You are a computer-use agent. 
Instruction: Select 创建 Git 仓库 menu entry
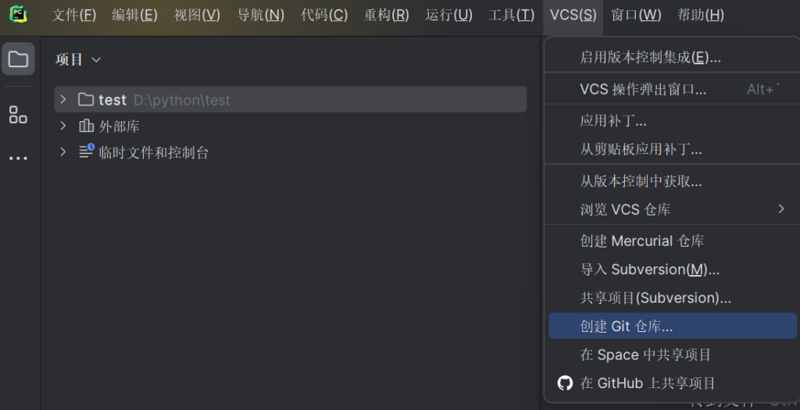(x=626, y=326)
